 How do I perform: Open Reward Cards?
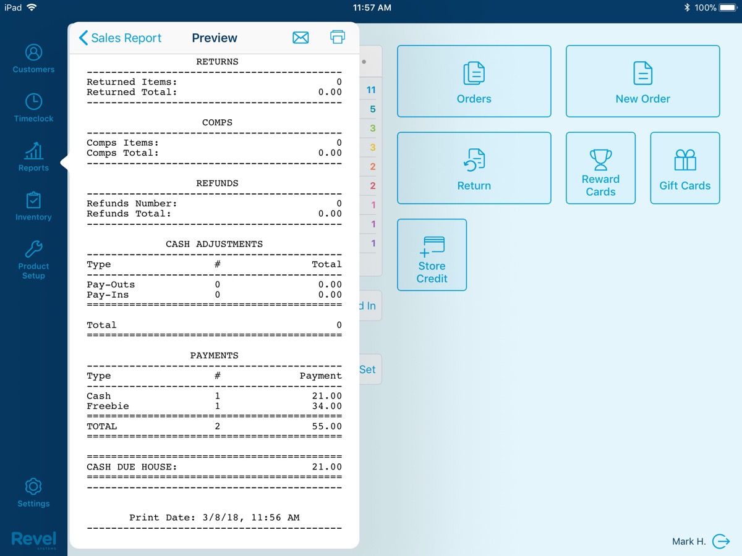(x=600, y=168)
